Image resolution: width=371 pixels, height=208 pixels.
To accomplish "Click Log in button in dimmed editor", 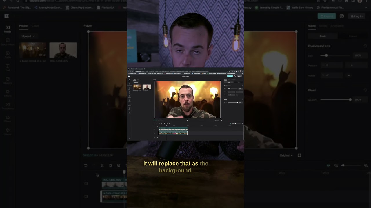I will click(357, 16).
